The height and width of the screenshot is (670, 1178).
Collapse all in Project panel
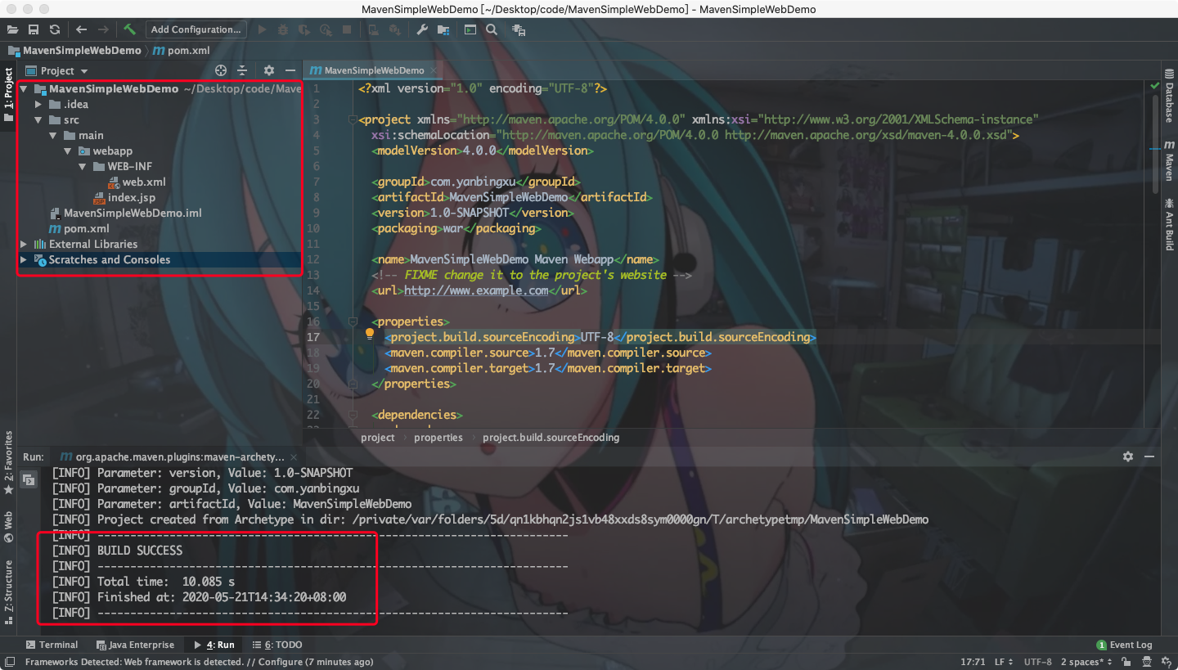pos(242,70)
